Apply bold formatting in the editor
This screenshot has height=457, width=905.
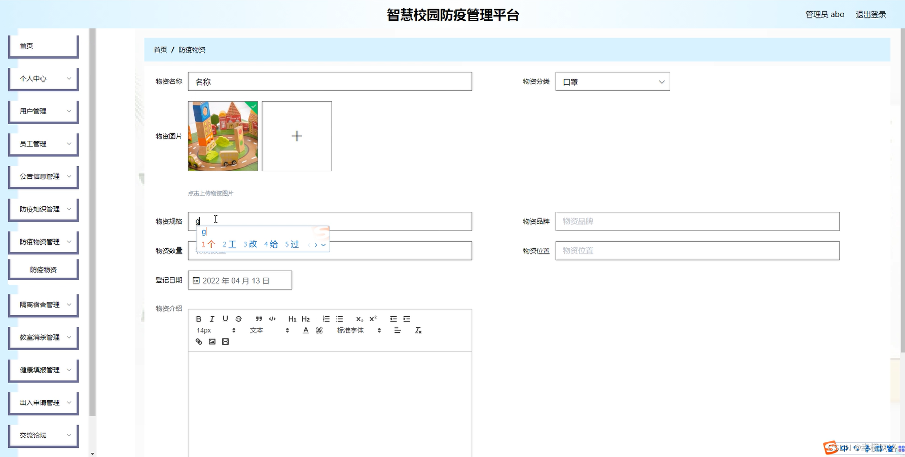point(198,319)
